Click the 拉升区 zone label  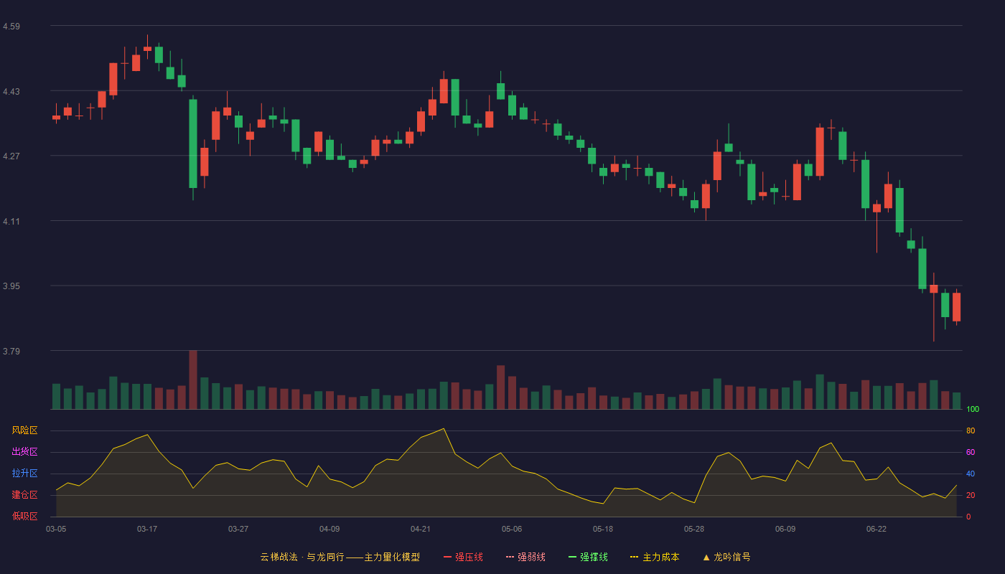coord(24,474)
